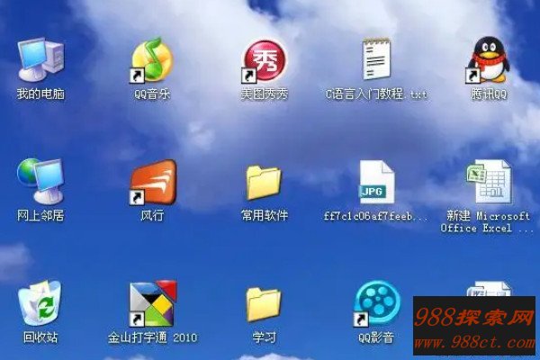Viewport: 540px width, 360px height.
Task: Select the QQ音乐 shortcut icon
Action: click(x=152, y=60)
